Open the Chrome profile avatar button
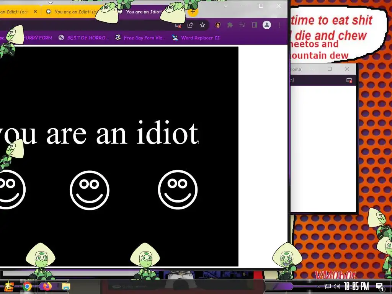 click(267, 25)
